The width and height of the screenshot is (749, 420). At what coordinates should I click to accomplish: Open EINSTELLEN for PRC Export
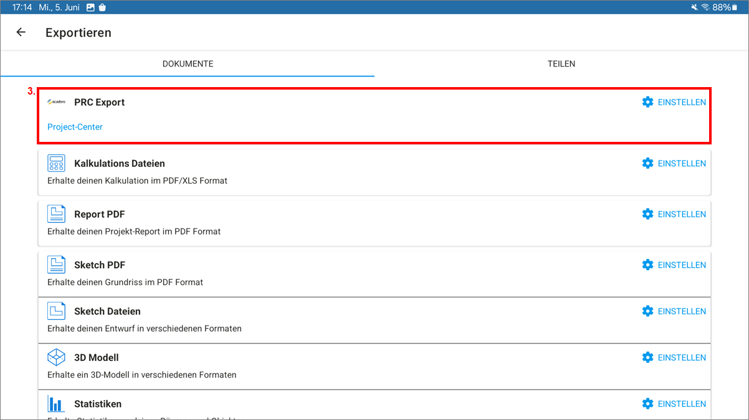point(674,102)
